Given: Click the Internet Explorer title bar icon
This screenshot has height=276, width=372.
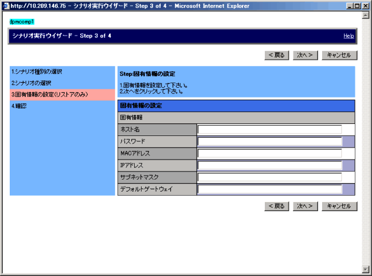Looking at the screenshot, I should (6, 6).
